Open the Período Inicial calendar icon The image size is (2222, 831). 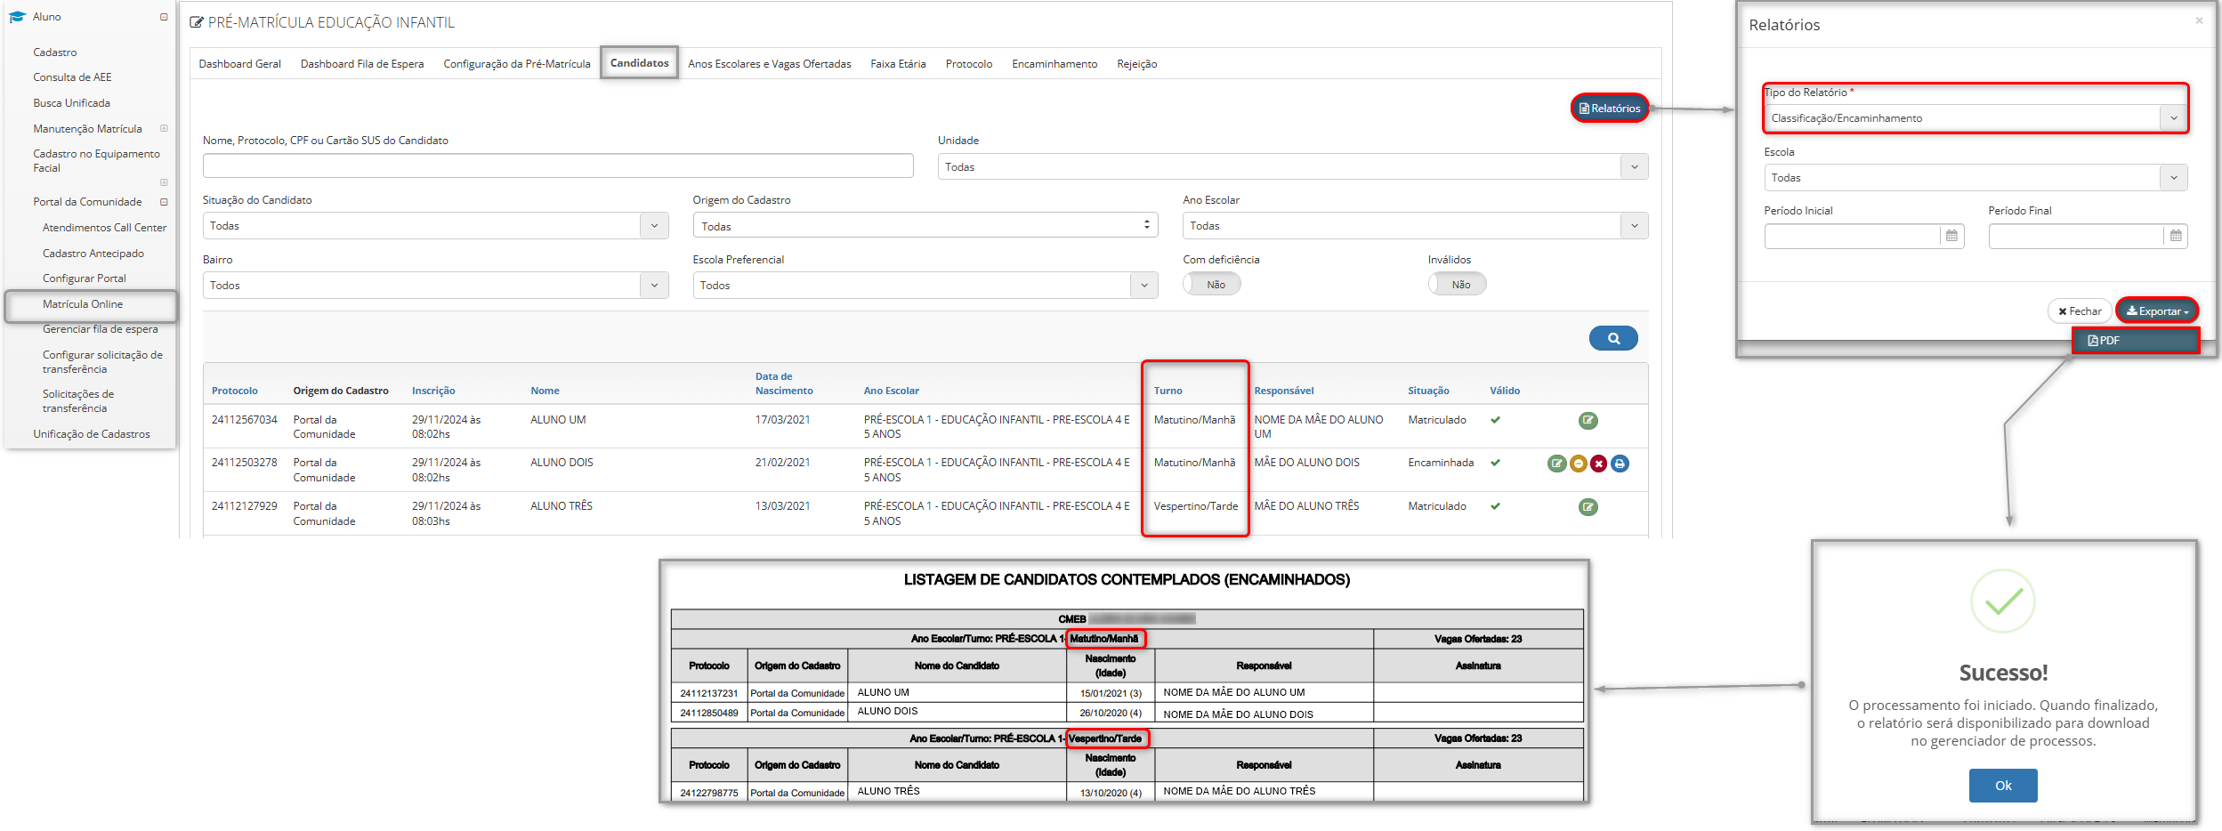[1951, 236]
